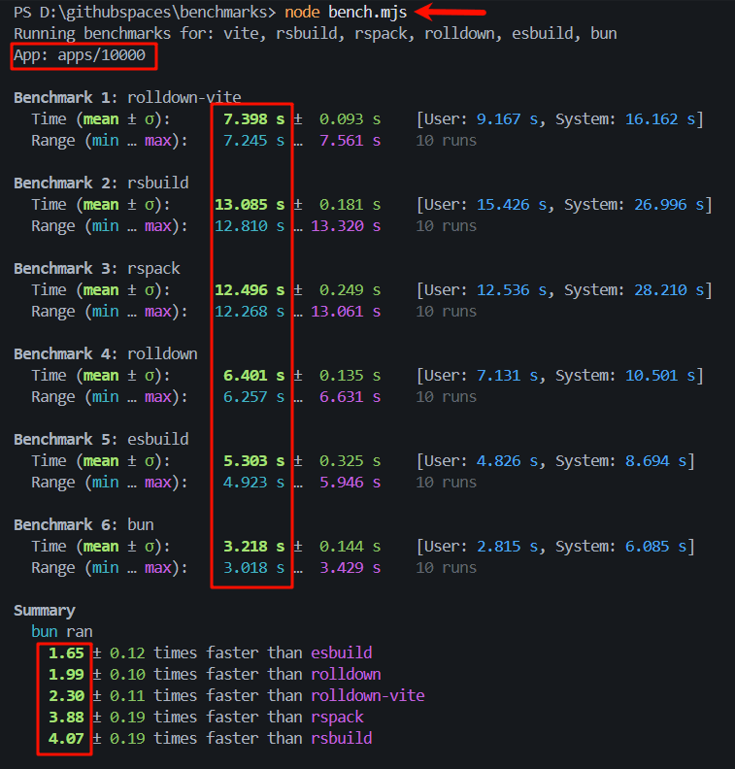Viewport: 735px width, 769px height.
Task: Click the Benchmark 3 rspack heading
Action: point(97,269)
